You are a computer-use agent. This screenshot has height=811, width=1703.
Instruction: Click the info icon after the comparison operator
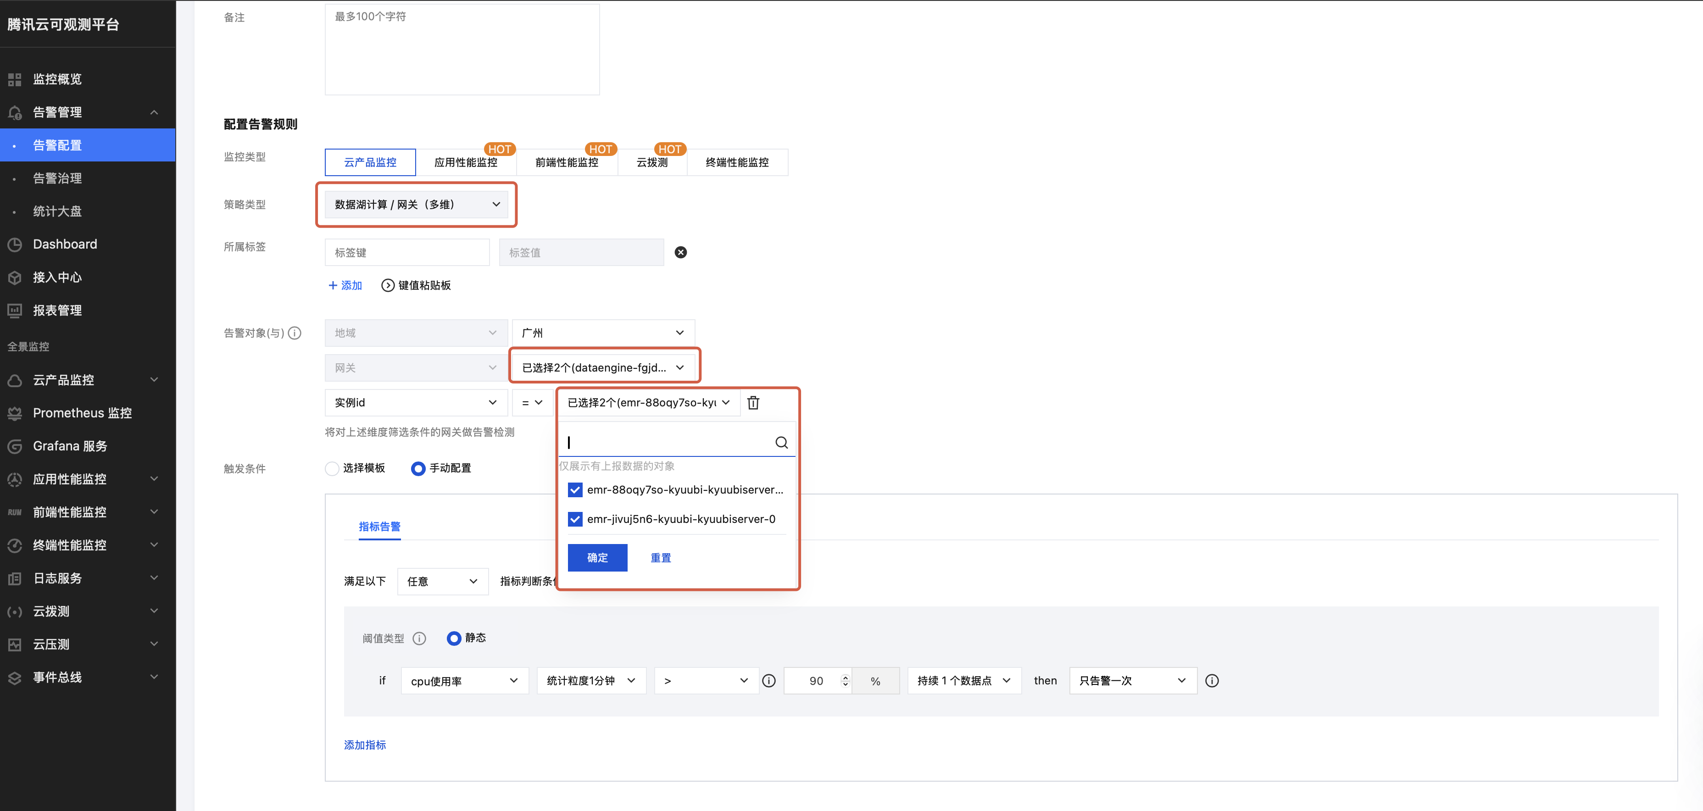(769, 681)
